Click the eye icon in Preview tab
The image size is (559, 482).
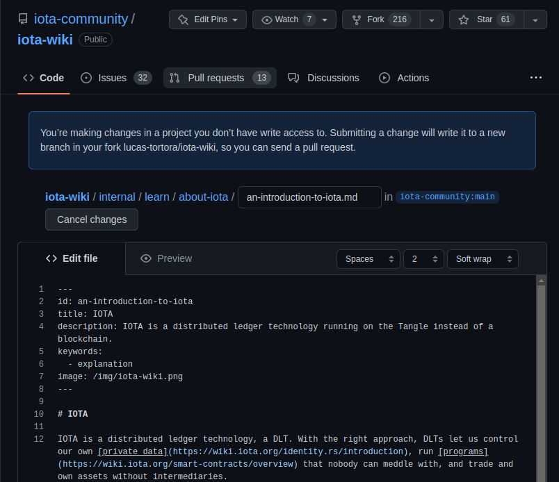(x=146, y=258)
